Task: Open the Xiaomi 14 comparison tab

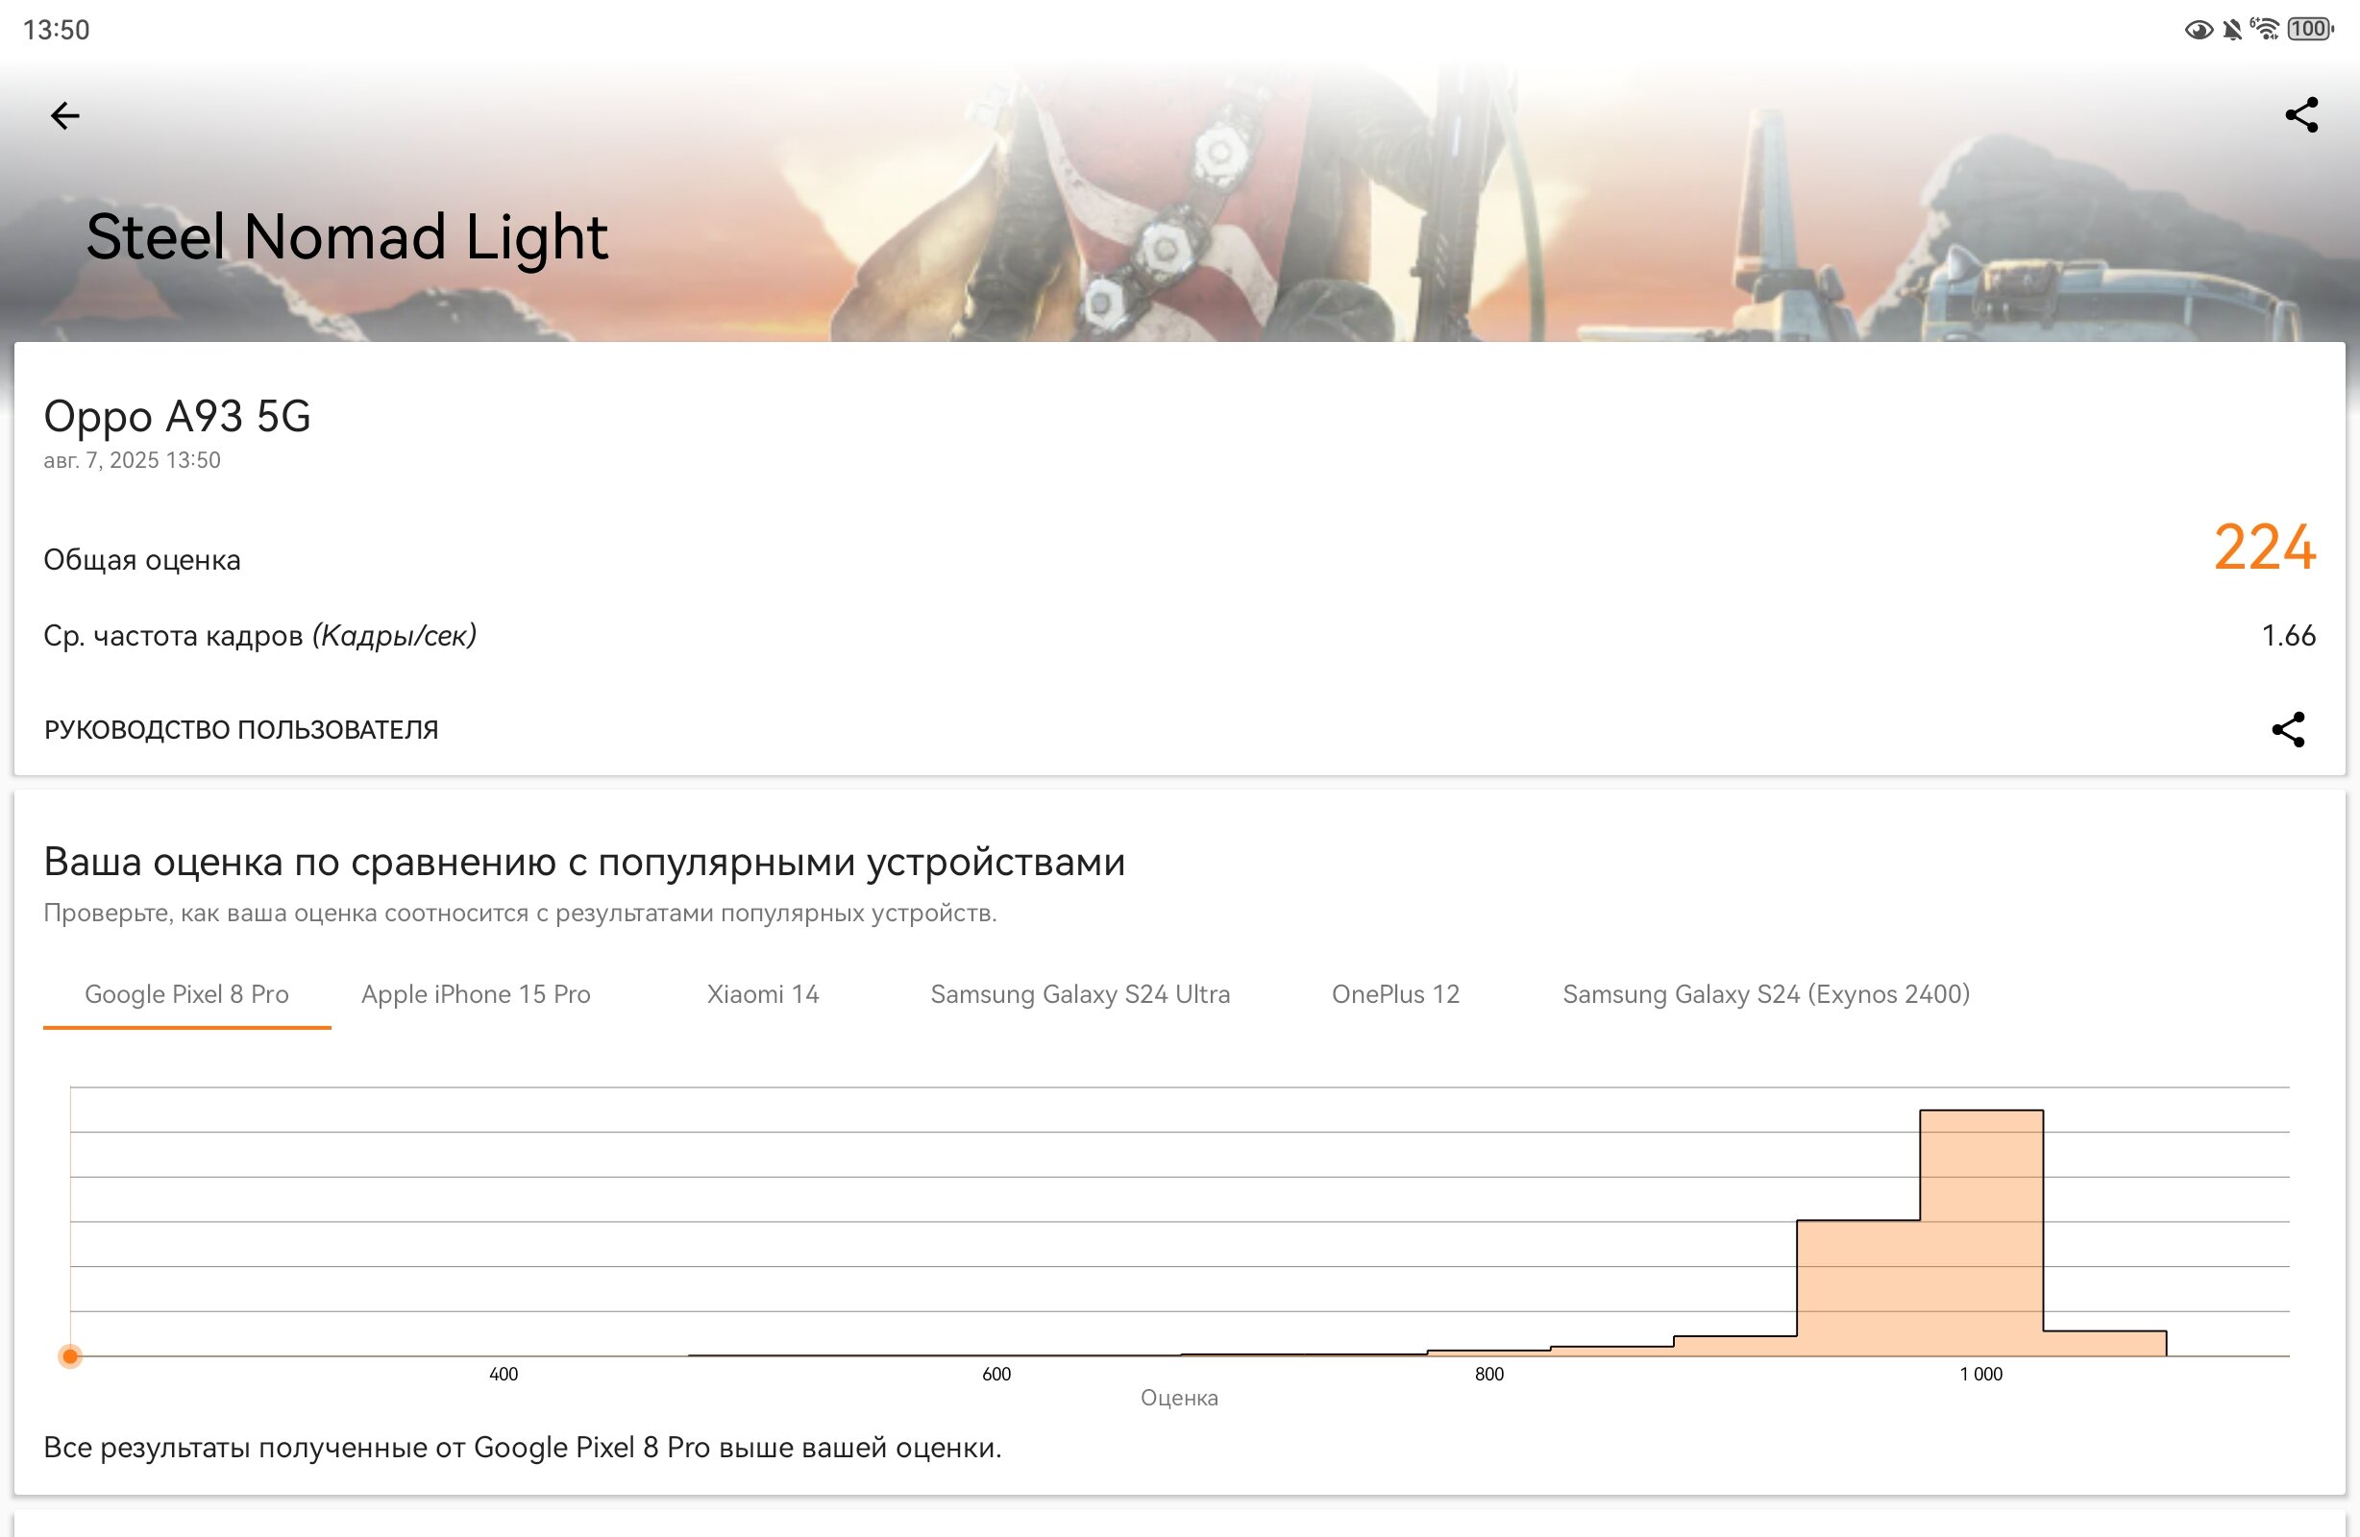Action: point(763,994)
